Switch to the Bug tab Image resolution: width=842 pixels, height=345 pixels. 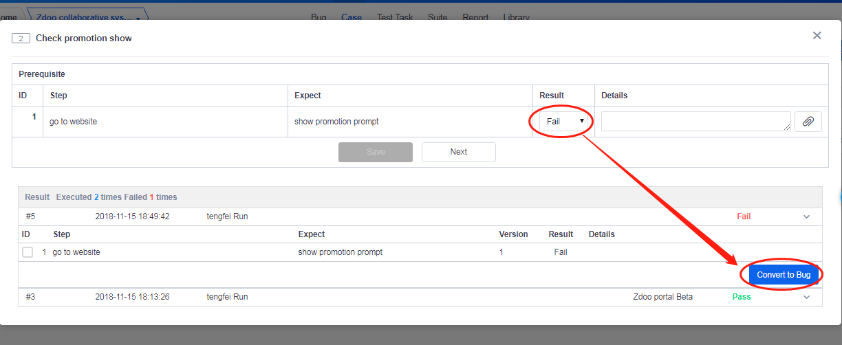[x=319, y=17]
